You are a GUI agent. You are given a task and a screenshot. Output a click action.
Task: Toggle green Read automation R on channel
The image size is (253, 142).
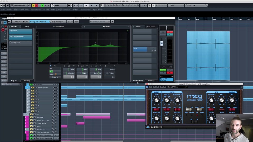point(163,70)
